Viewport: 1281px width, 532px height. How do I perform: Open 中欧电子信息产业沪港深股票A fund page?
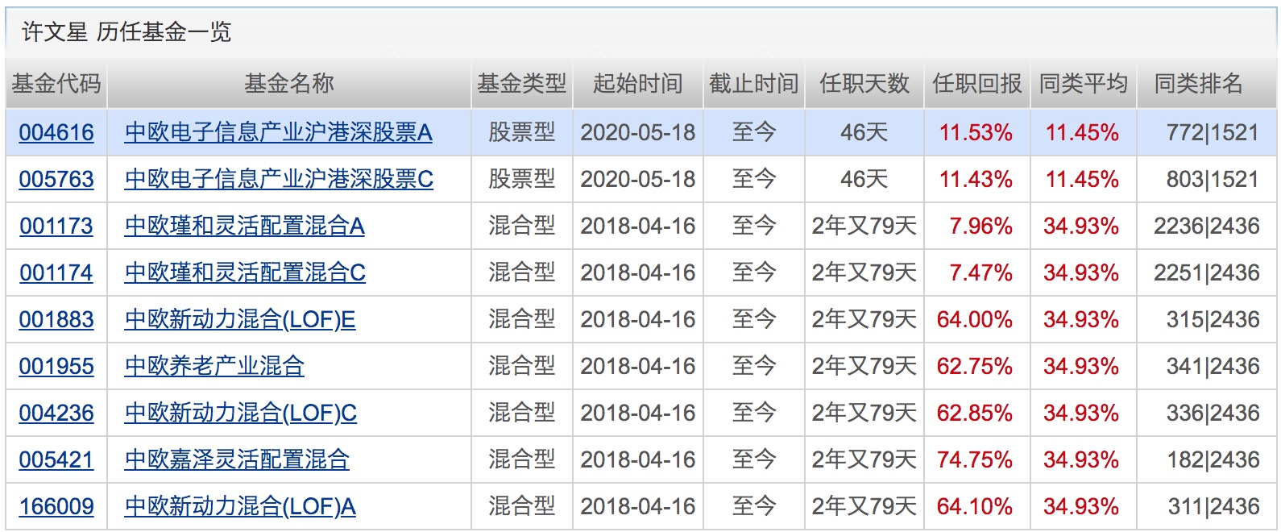click(x=279, y=132)
